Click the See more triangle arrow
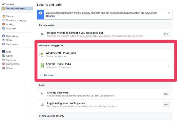This screenshot has height=122, width=178. [x=41, y=75]
